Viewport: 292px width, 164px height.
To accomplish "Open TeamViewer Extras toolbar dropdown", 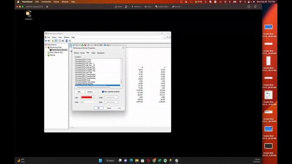I will click(x=177, y=7).
